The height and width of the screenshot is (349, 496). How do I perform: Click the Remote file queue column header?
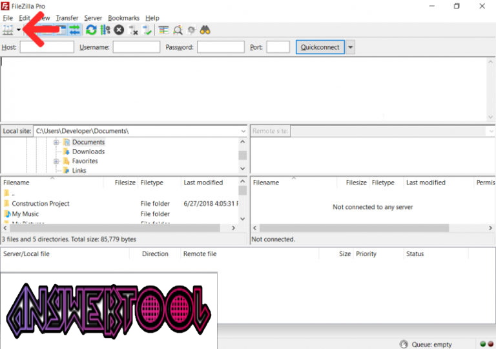[200, 254]
